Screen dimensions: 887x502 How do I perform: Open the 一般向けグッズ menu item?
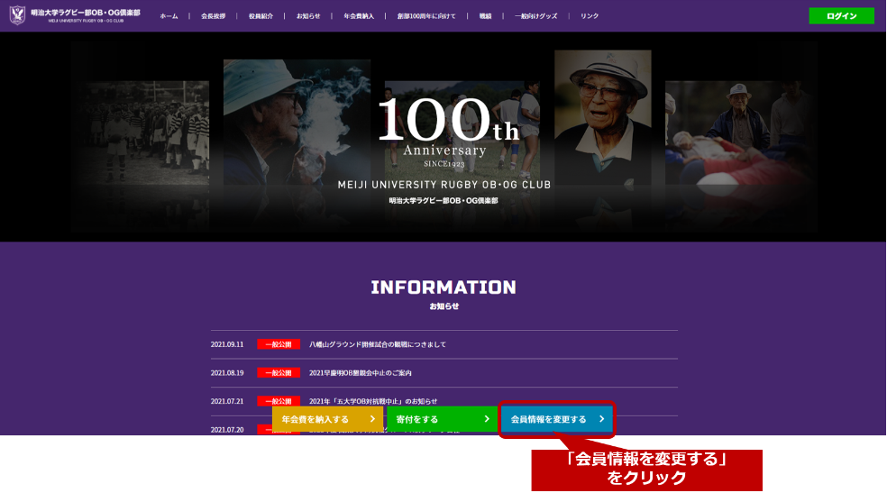535,16
